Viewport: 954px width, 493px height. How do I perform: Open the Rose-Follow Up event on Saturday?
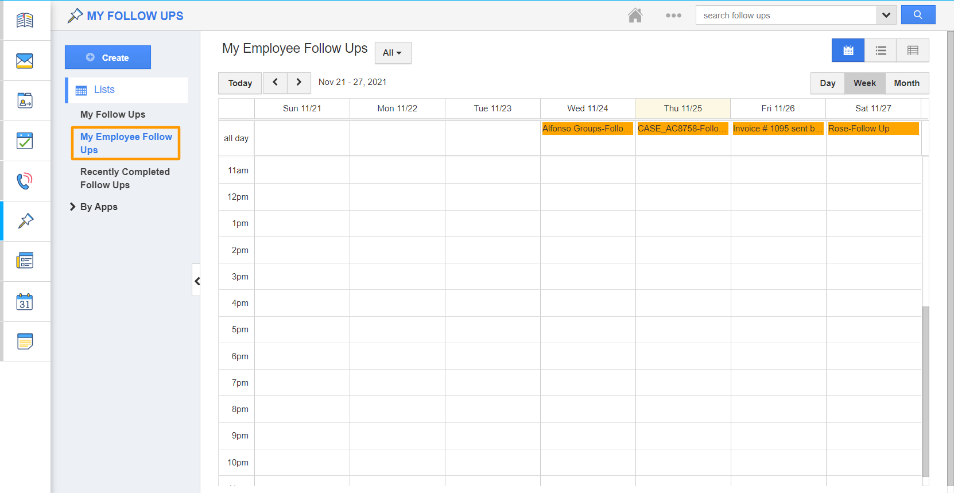[872, 129]
